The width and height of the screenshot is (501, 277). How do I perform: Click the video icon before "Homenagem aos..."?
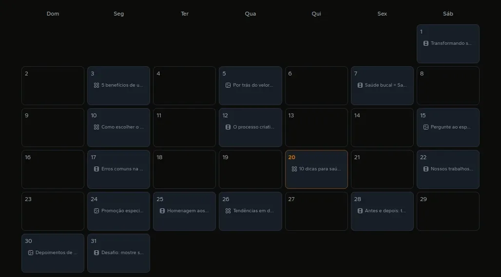tap(162, 211)
